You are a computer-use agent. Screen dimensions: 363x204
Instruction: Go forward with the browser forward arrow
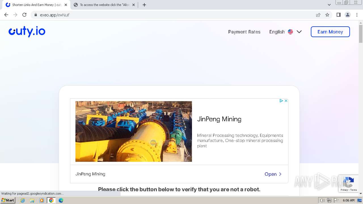15,15
